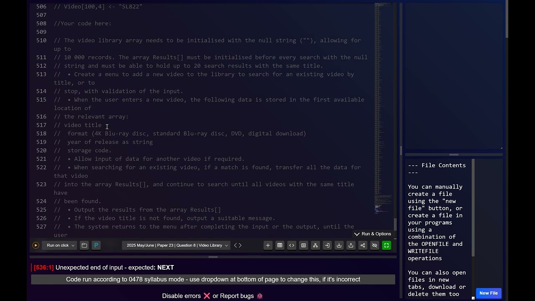This screenshot has height=301, width=535.
Task: Click the upload export icon
Action: click(351, 245)
